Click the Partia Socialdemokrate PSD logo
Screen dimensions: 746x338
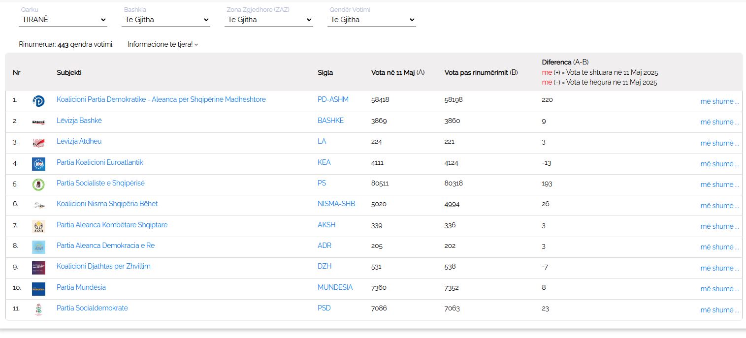(38, 309)
